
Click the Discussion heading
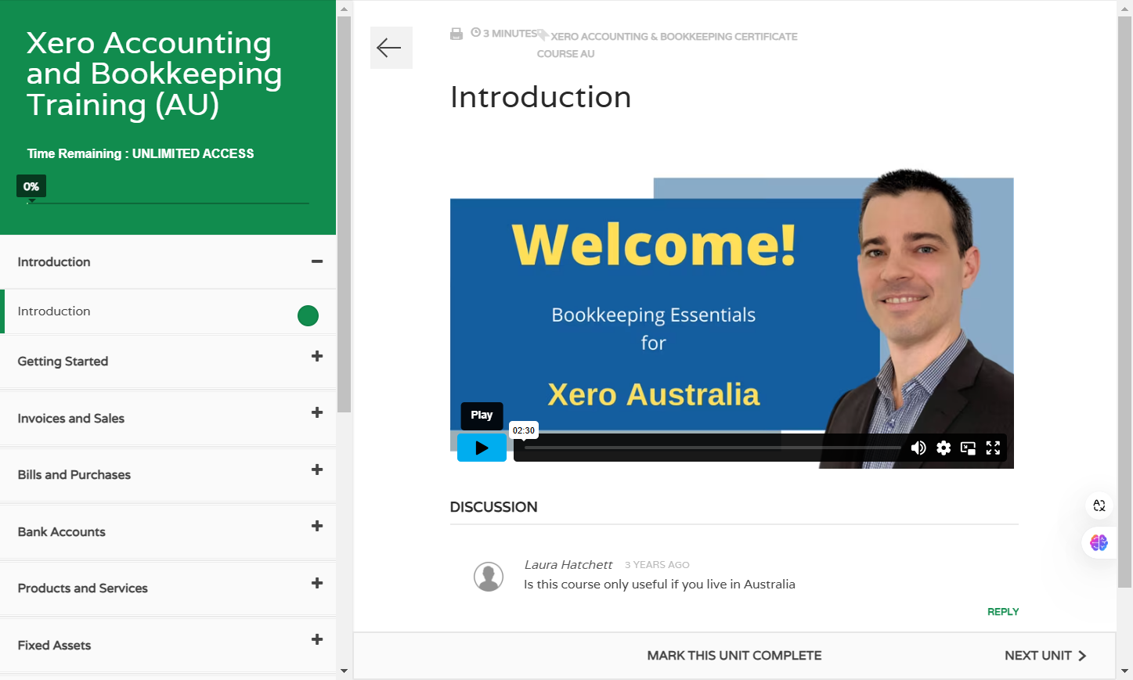pyautogui.click(x=493, y=507)
